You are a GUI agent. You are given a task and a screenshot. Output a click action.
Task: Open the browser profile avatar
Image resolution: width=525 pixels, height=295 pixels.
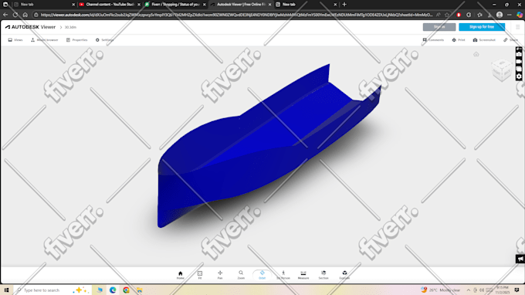pos(500,15)
